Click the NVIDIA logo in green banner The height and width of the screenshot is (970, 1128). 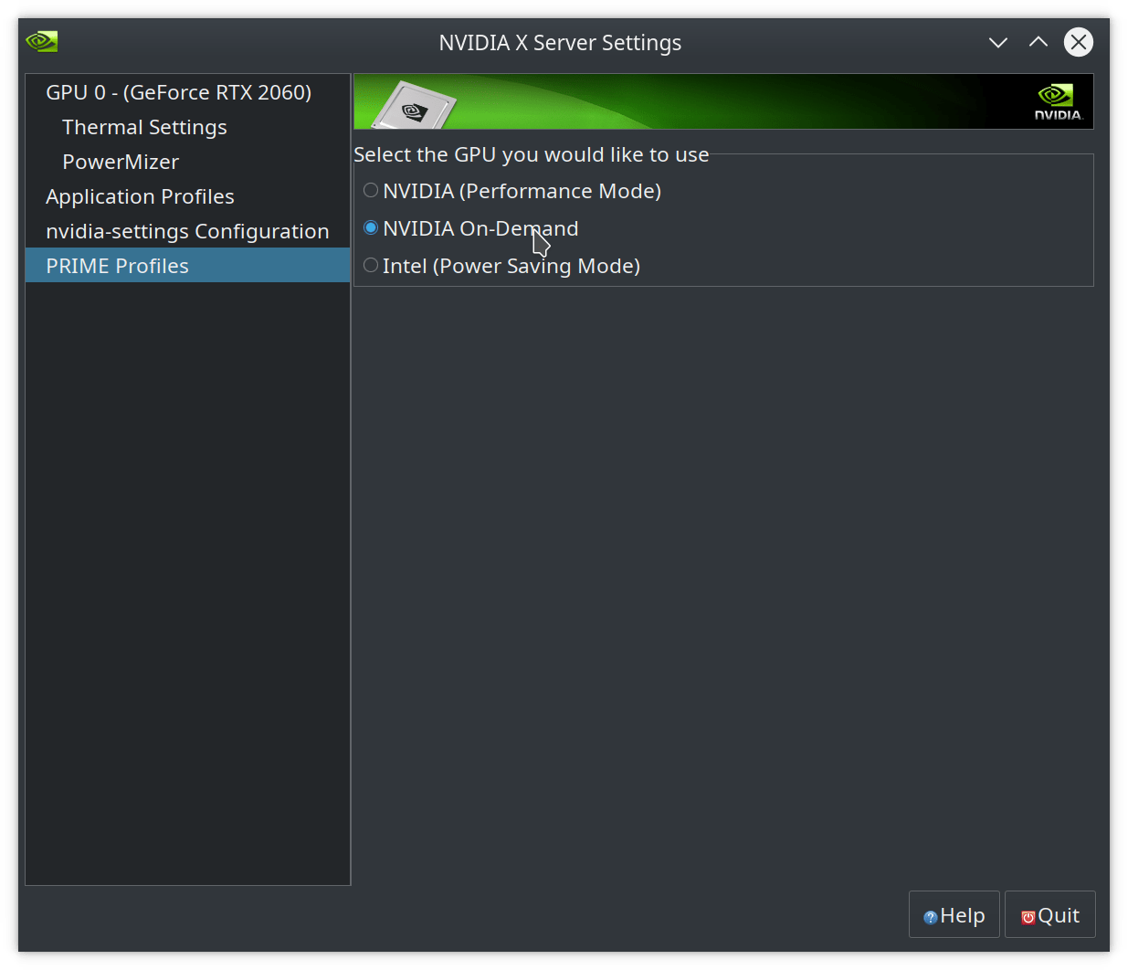[x=1058, y=101]
